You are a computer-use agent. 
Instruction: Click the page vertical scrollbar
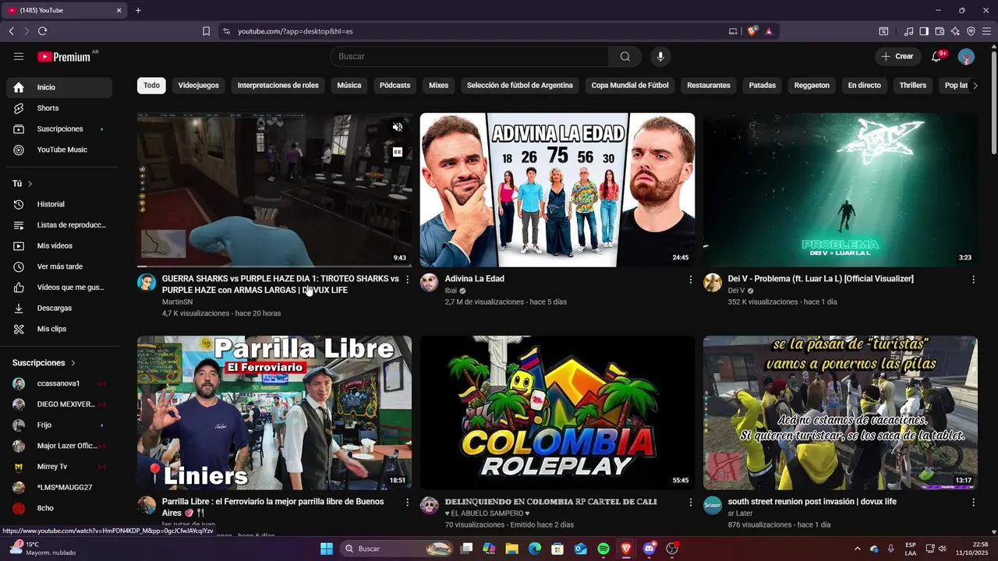(x=993, y=101)
